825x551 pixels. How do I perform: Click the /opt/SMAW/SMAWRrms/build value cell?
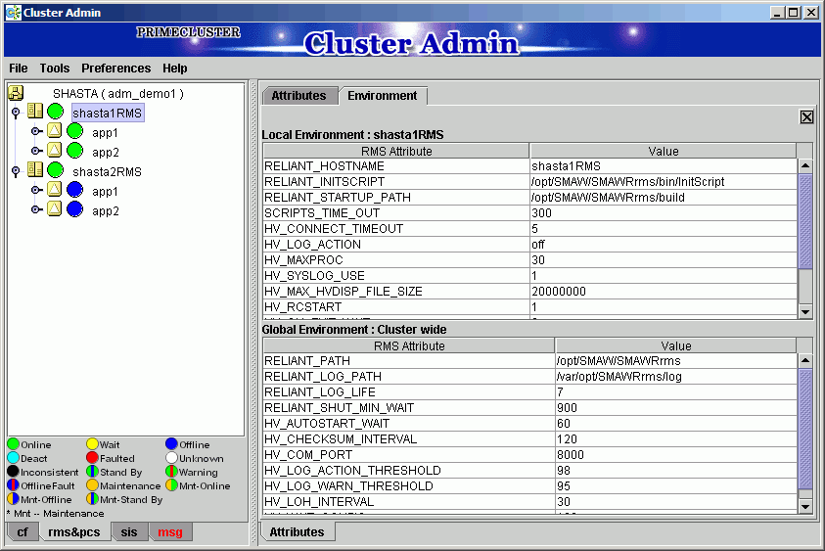664,198
